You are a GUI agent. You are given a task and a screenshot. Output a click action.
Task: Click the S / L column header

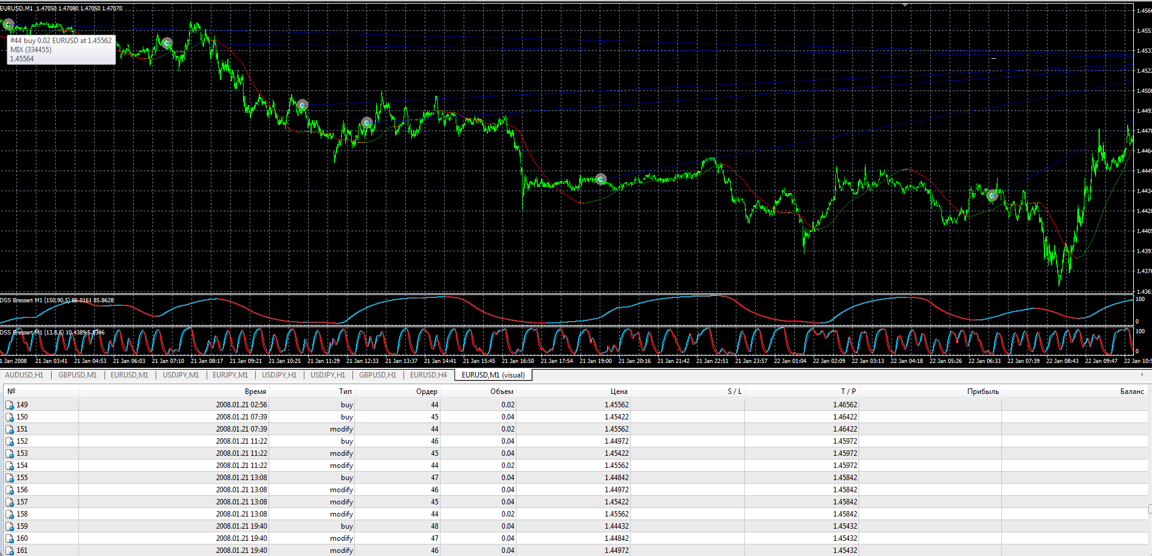(x=688, y=392)
